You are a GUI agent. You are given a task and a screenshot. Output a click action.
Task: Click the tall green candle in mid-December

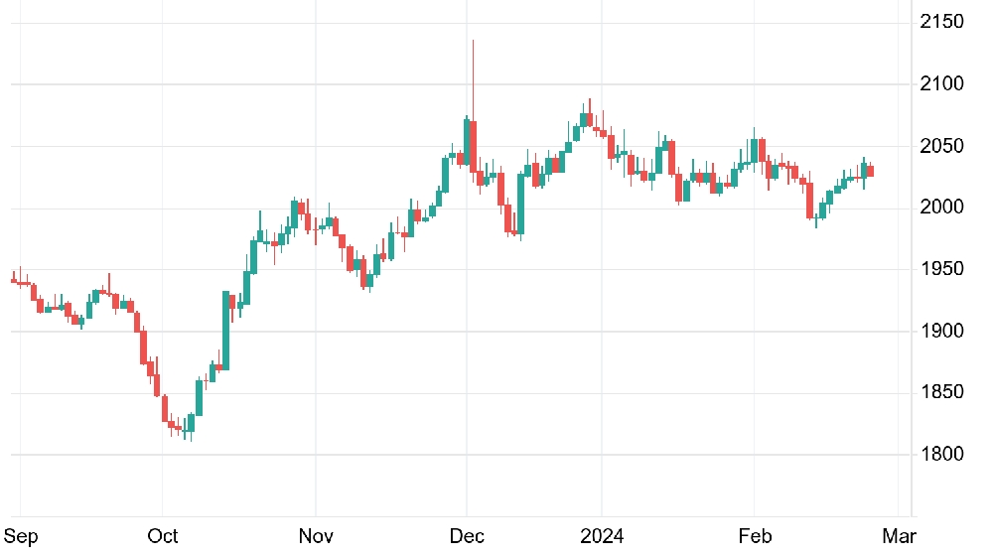pos(520,204)
